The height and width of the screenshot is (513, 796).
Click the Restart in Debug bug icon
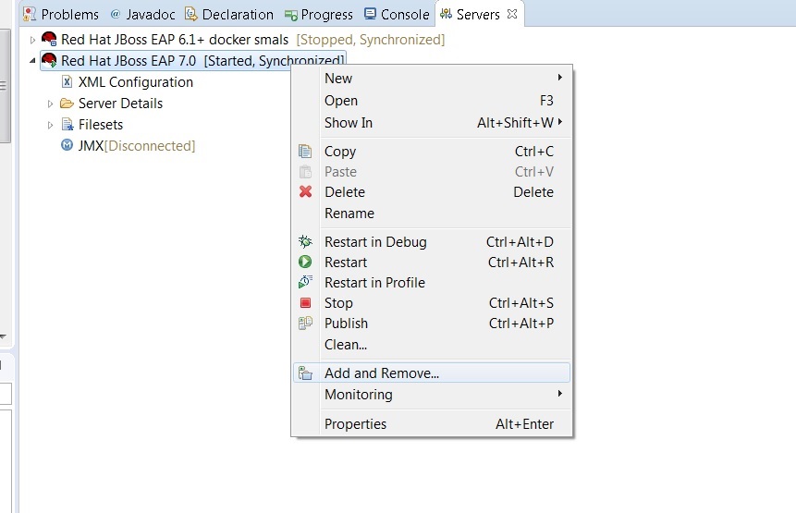305,241
